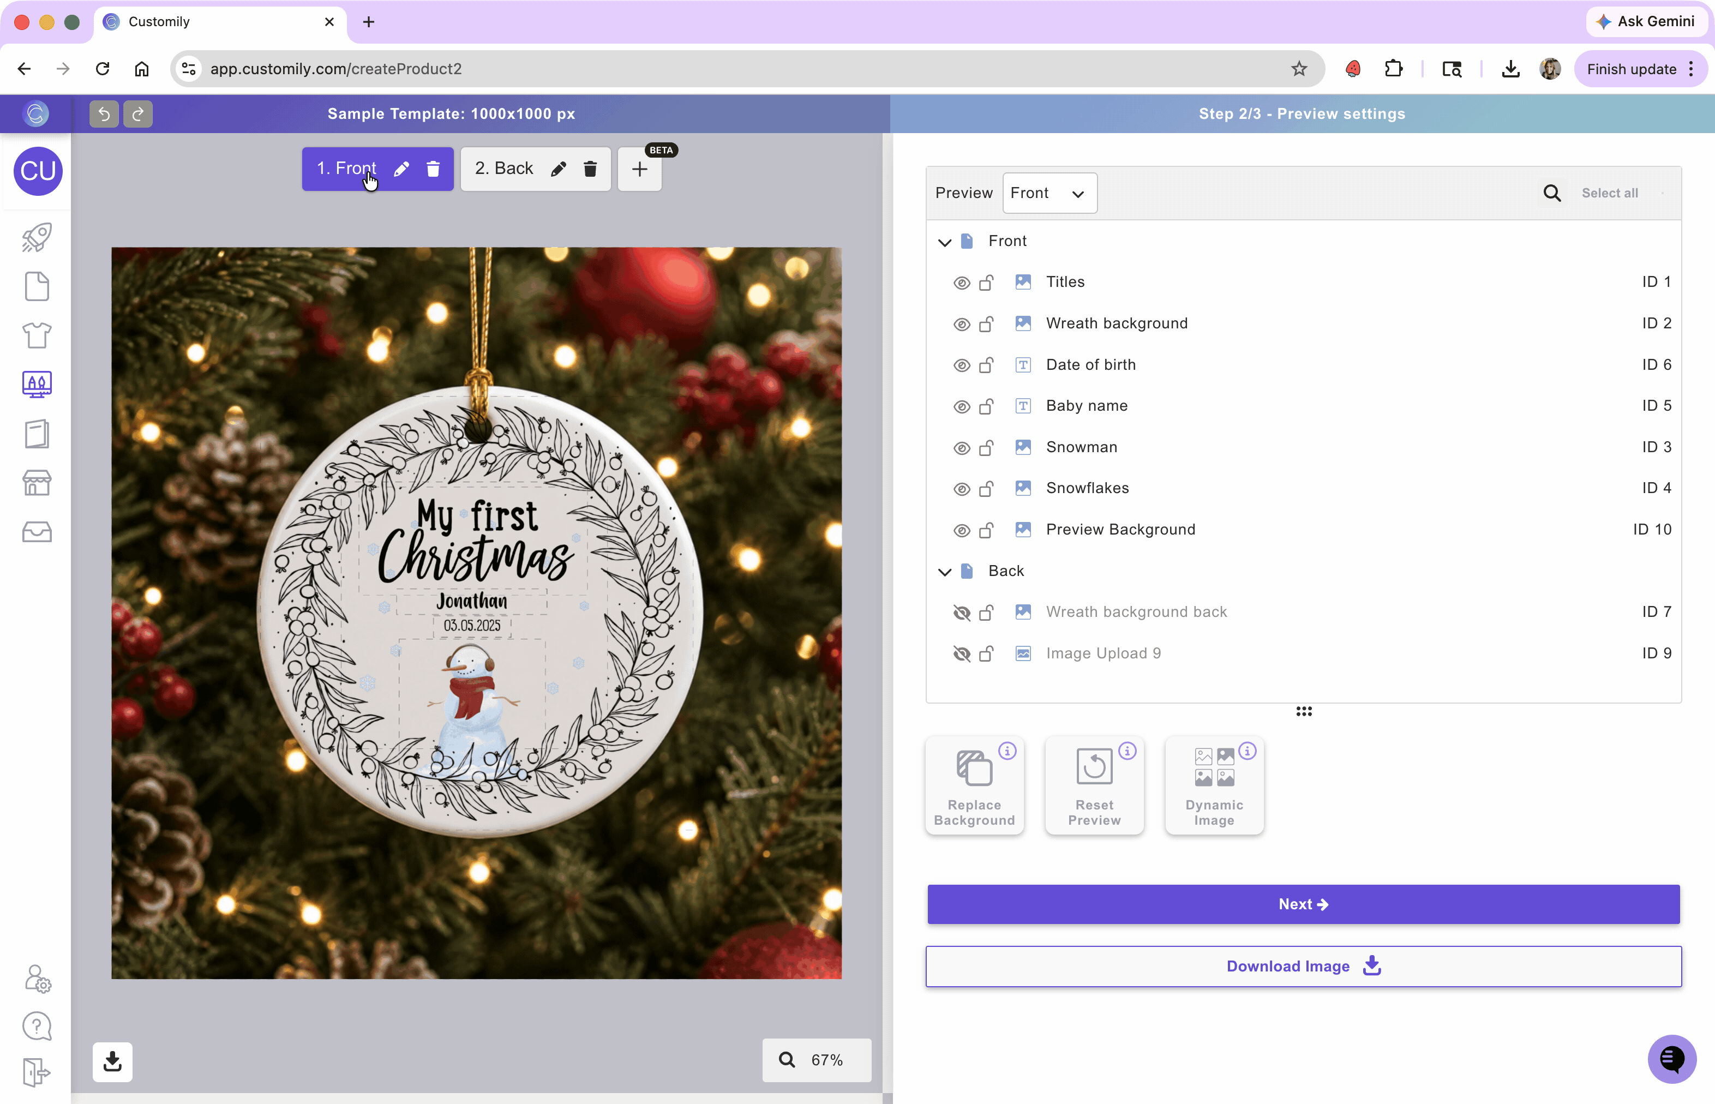Screen dimensions: 1715x1104
Task: Hide the Titles layer
Action: pos(962,283)
